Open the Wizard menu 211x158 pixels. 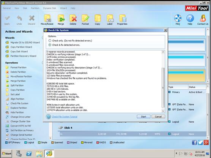[63, 8]
